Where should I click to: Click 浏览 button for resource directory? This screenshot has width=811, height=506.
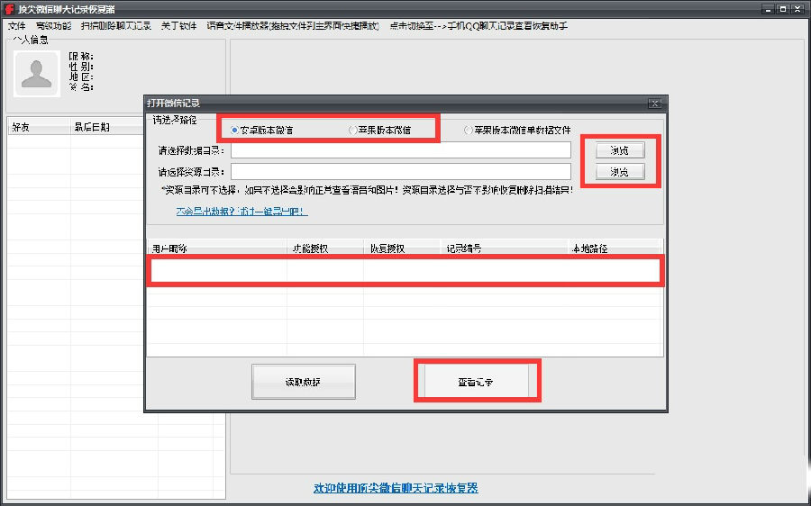(620, 172)
